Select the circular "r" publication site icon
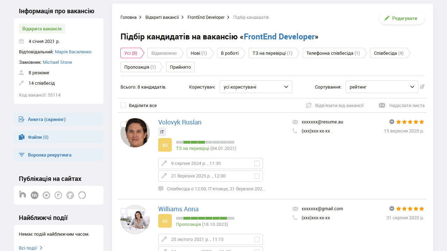This screenshot has width=447, height=251. pos(58,195)
